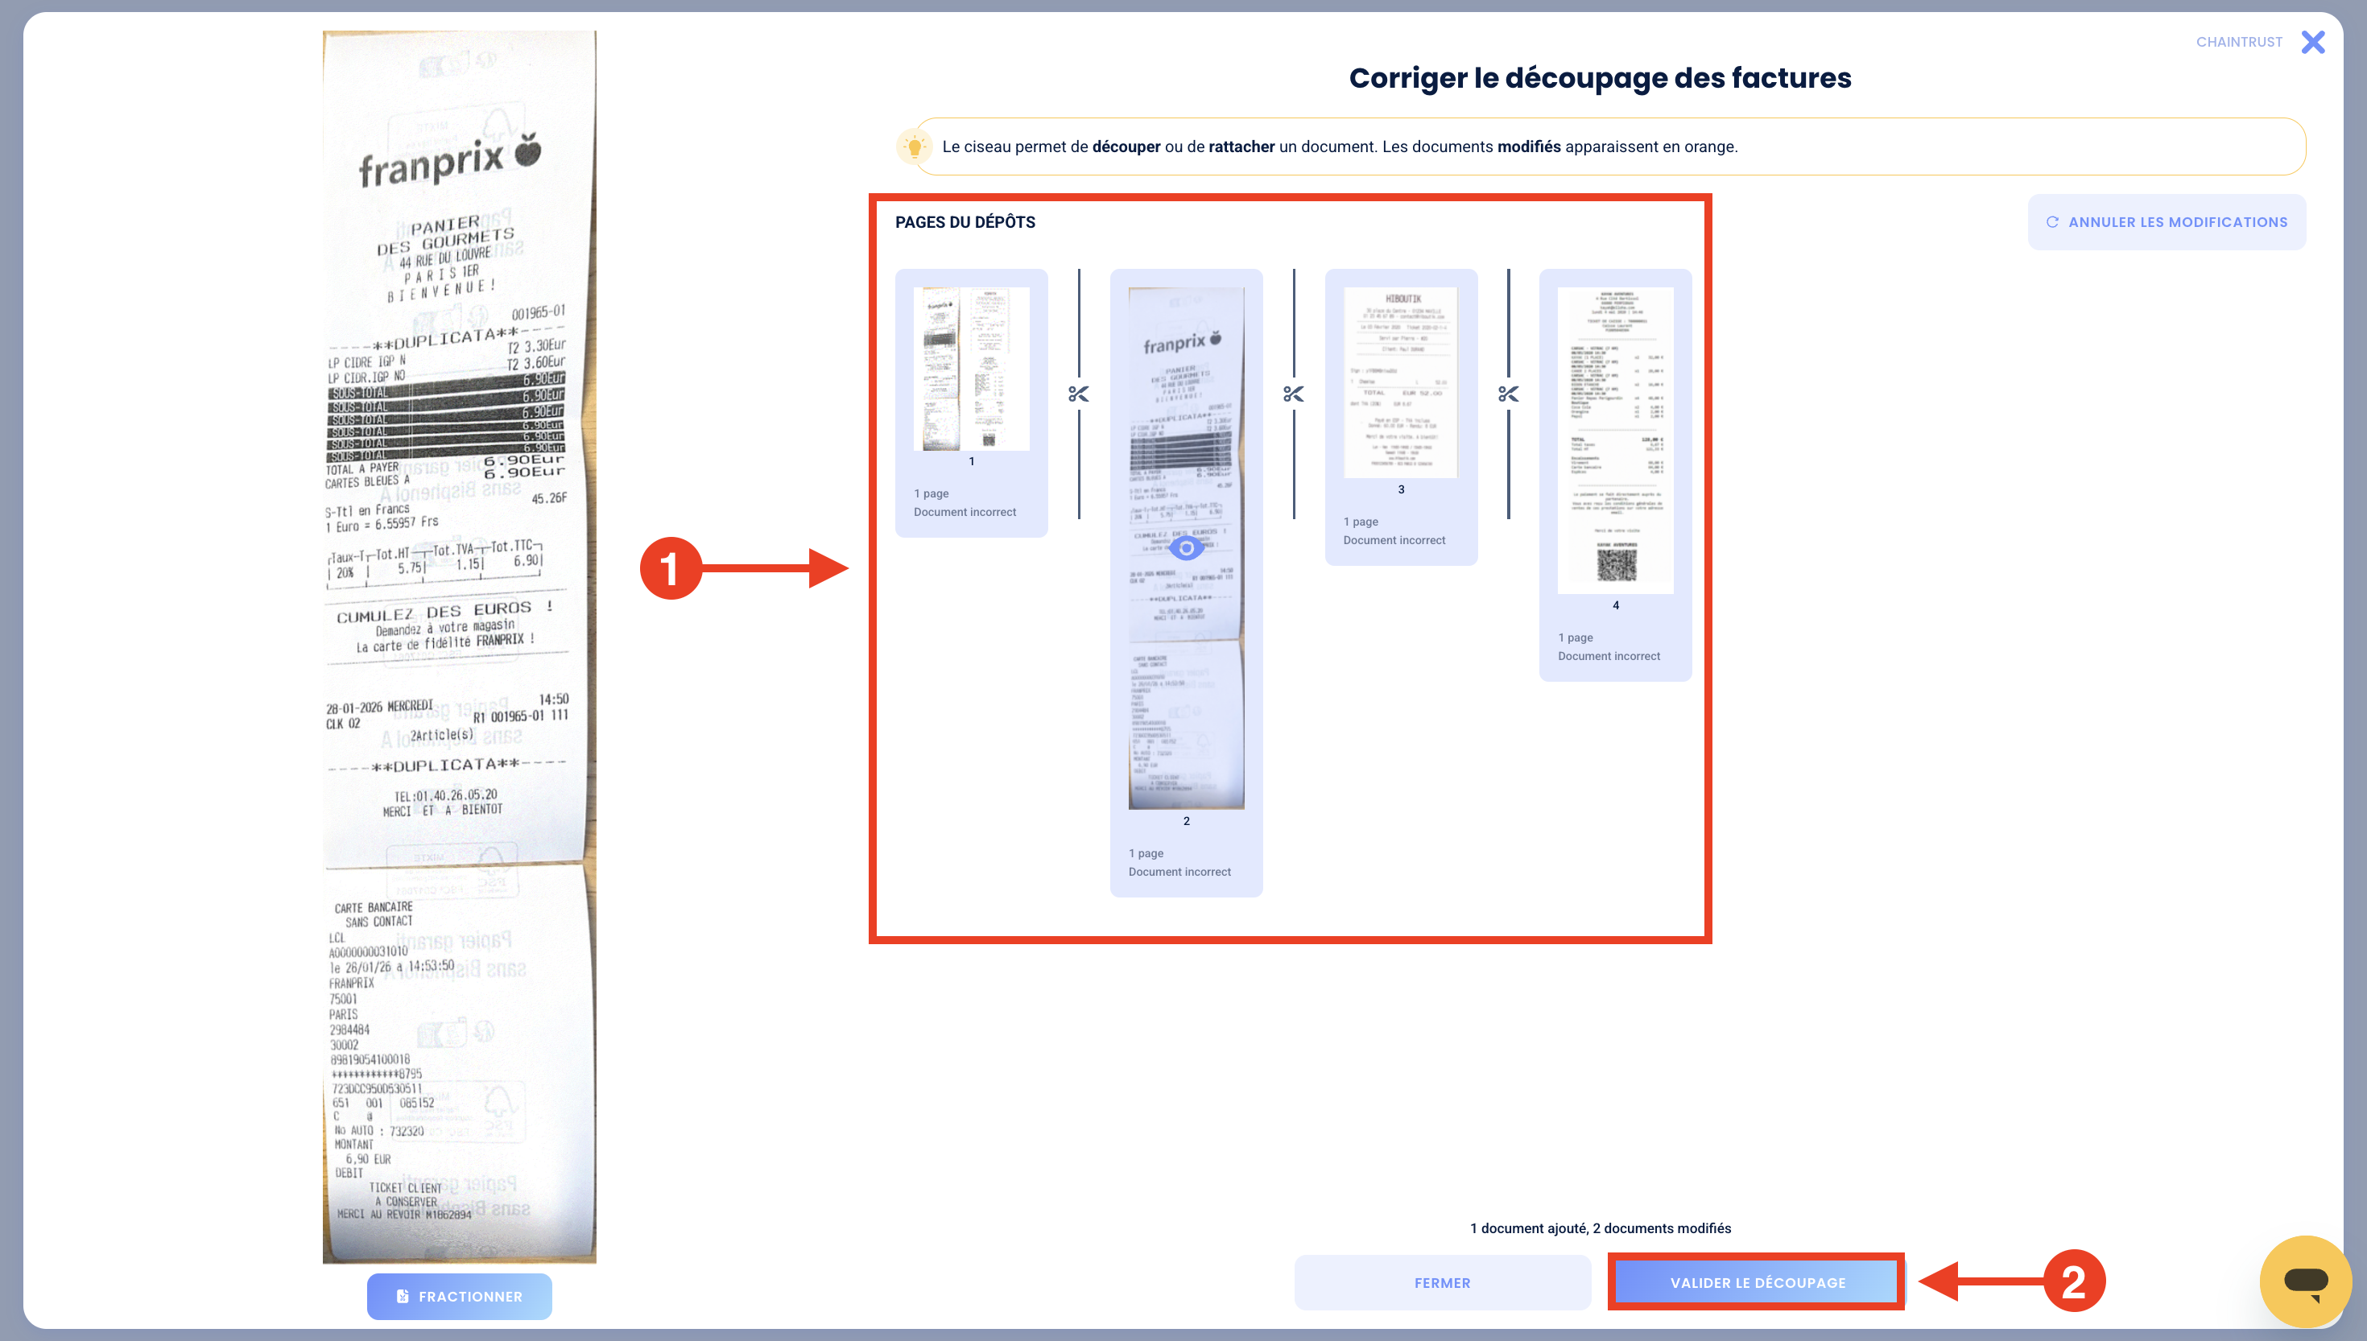The height and width of the screenshot is (1341, 2367).
Task: Click the document icon in Fractionner button
Action: coord(403,1296)
